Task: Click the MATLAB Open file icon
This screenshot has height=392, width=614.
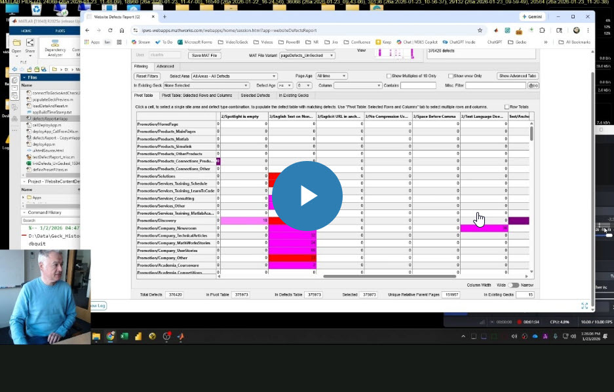Action: coord(17,43)
